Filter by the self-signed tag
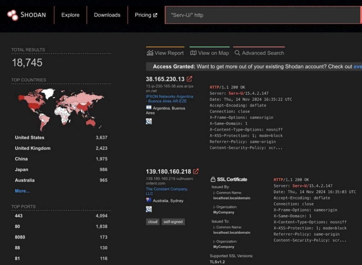 point(173,222)
